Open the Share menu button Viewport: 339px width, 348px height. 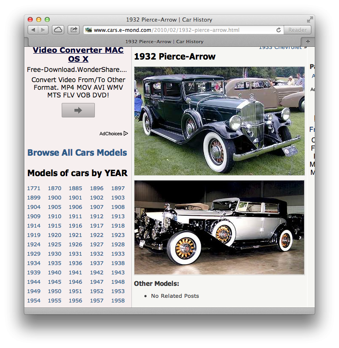point(74,30)
